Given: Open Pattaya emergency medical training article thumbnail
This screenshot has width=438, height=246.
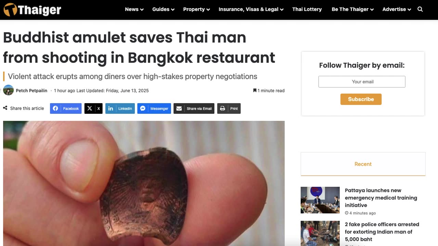Looking at the screenshot, I should 320,200.
